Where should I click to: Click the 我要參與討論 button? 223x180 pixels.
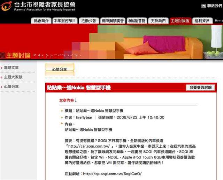click(x=200, y=88)
